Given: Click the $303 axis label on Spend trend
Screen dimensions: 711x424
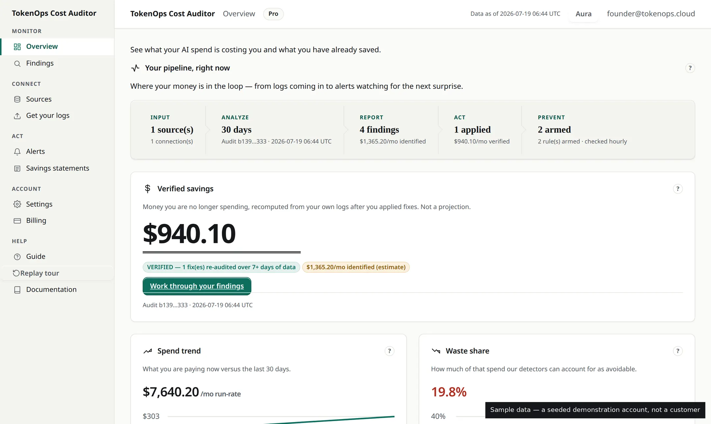Looking at the screenshot, I should [151, 416].
